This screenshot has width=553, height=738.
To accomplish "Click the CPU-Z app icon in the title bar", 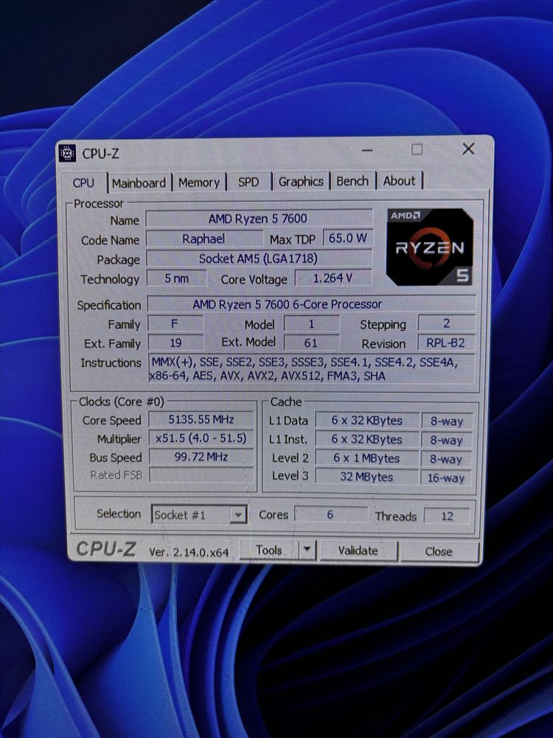I will 67,153.
